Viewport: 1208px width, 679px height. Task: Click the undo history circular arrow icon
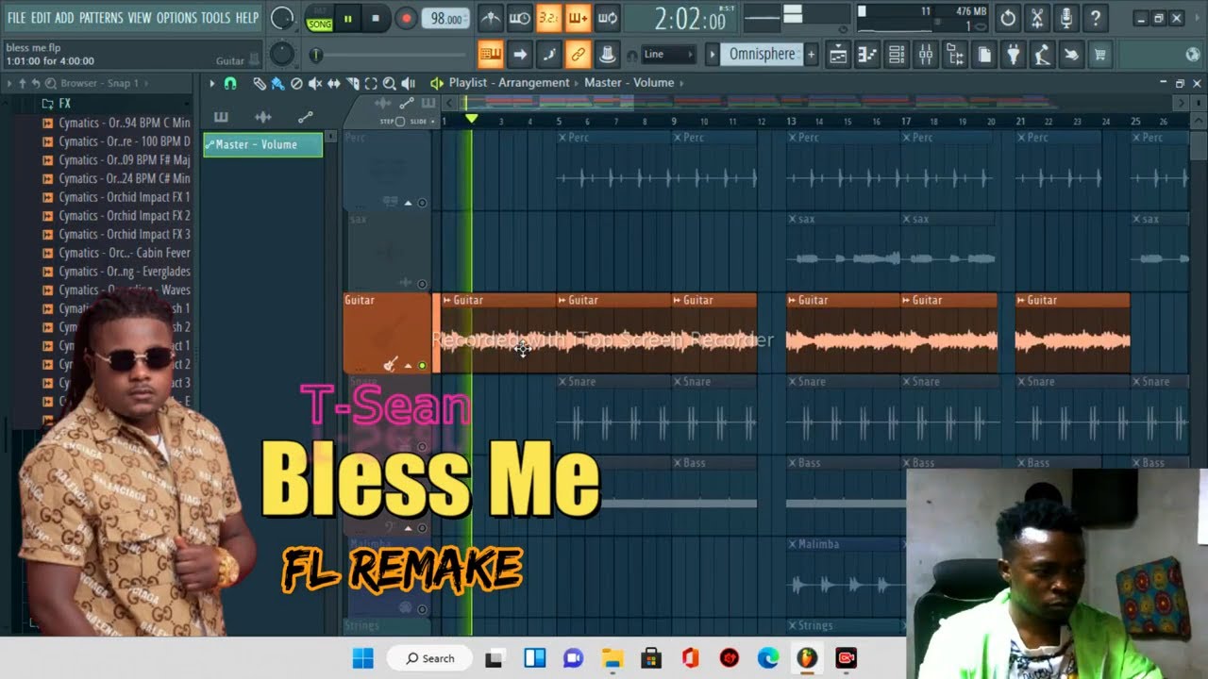[x=1008, y=18]
